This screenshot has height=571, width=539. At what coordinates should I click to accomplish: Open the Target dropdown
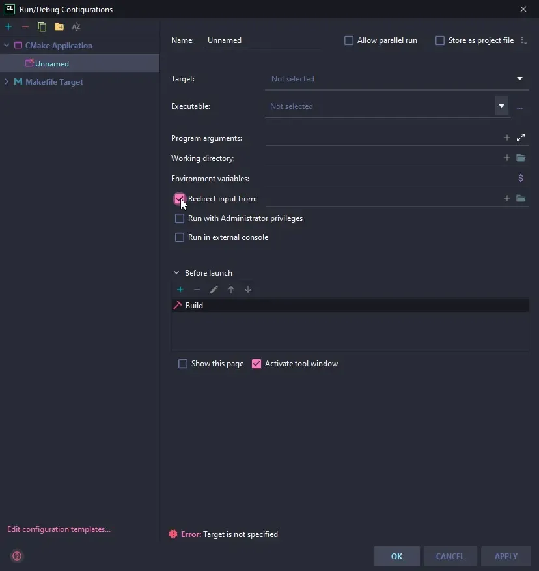coord(519,79)
